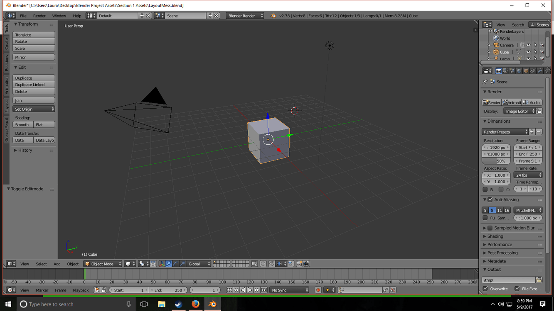
Task: Select the Scene properties tab icon
Action: coord(512,70)
